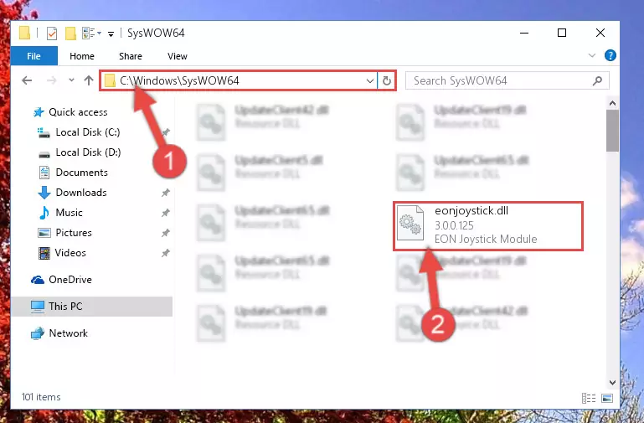Switch to the View ribbon tab
This screenshot has width=644, height=423.
[x=178, y=56]
